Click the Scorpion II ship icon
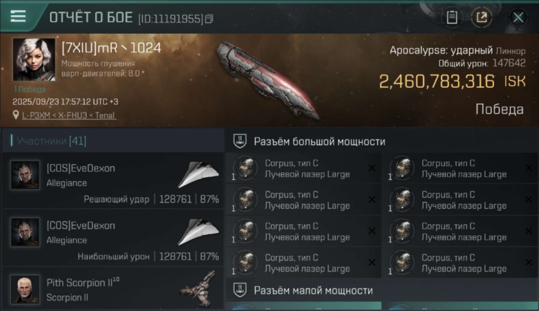Screen dimensions: 539x311 tap(198, 289)
